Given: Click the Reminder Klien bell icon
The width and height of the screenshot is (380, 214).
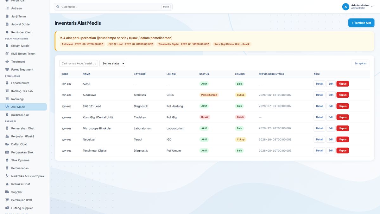Looking at the screenshot, I should pos(7,32).
